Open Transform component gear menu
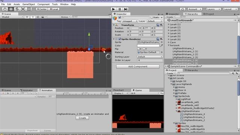 tap(161, 25)
